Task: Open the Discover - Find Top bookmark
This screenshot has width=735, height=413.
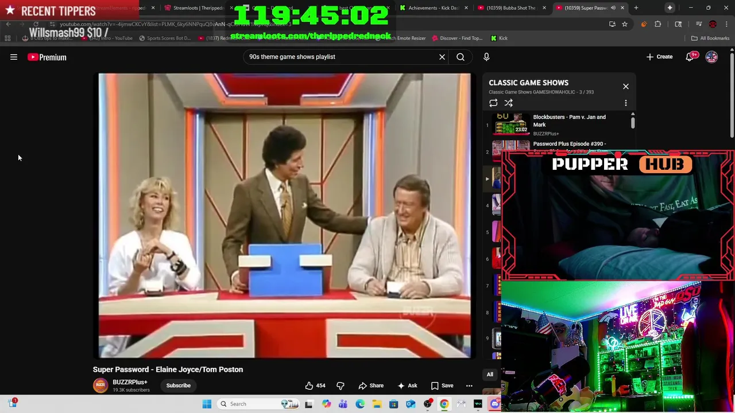Action: click(x=457, y=38)
